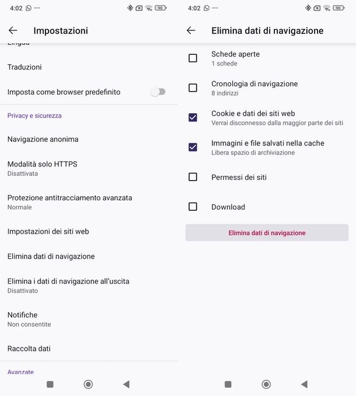Screen dimensions: 356x396
Task: Enable the Permessi dei siti checkbox
Action: pyautogui.click(x=193, y=177)
